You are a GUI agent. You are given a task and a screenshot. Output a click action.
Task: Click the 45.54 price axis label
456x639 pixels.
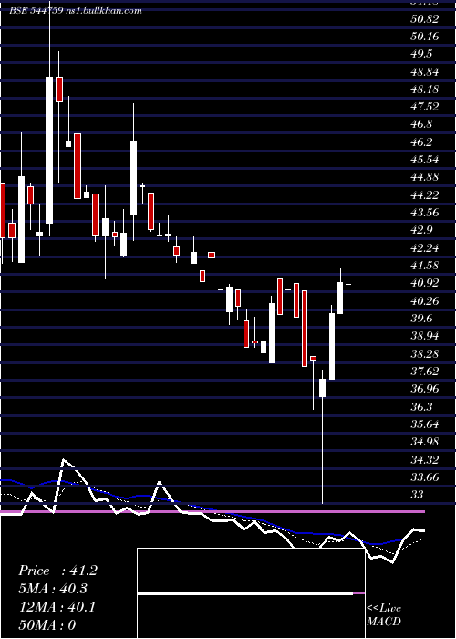[x=425, y=160]
